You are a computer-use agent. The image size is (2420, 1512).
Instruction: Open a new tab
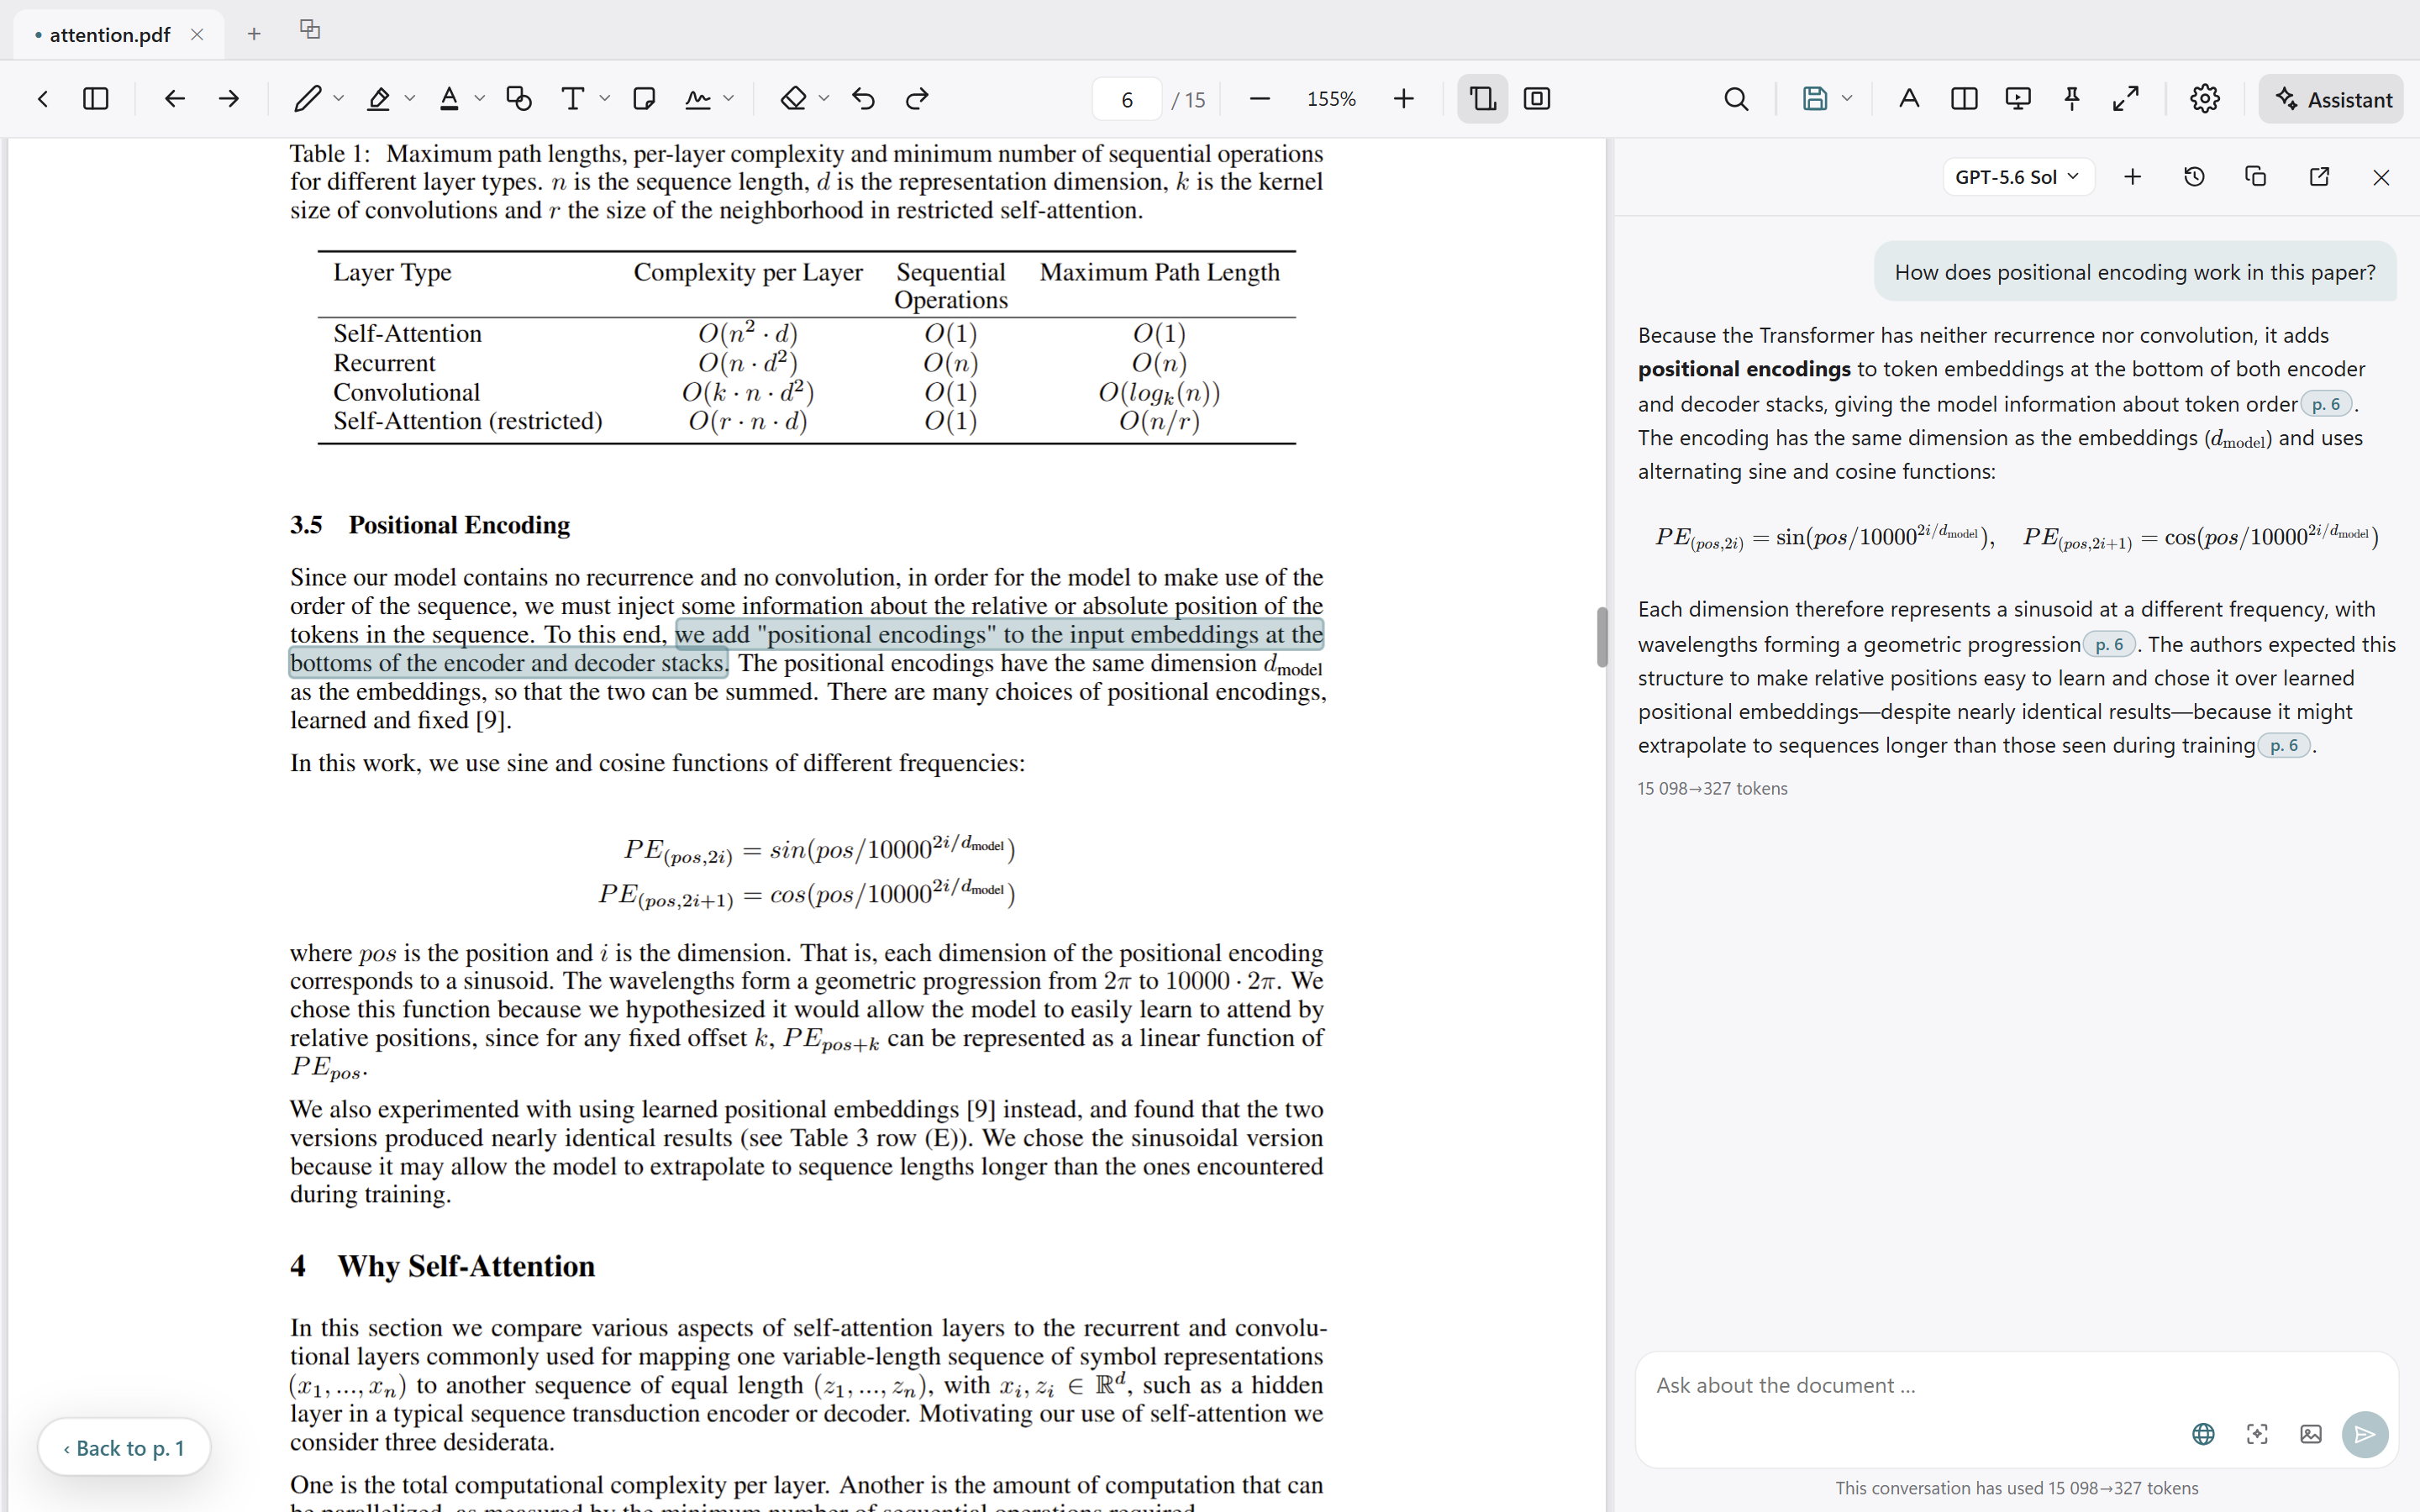pos(254,34)
